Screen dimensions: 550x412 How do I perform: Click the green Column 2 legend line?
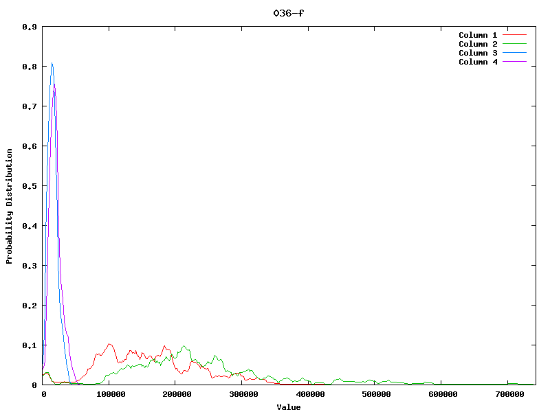pos(514,44)
